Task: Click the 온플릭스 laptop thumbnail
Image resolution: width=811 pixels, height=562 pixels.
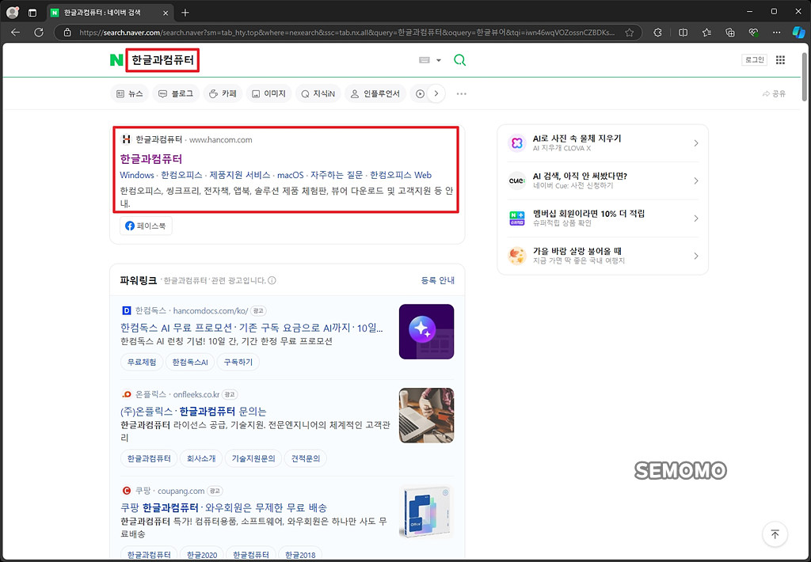Action: point(426,415)
